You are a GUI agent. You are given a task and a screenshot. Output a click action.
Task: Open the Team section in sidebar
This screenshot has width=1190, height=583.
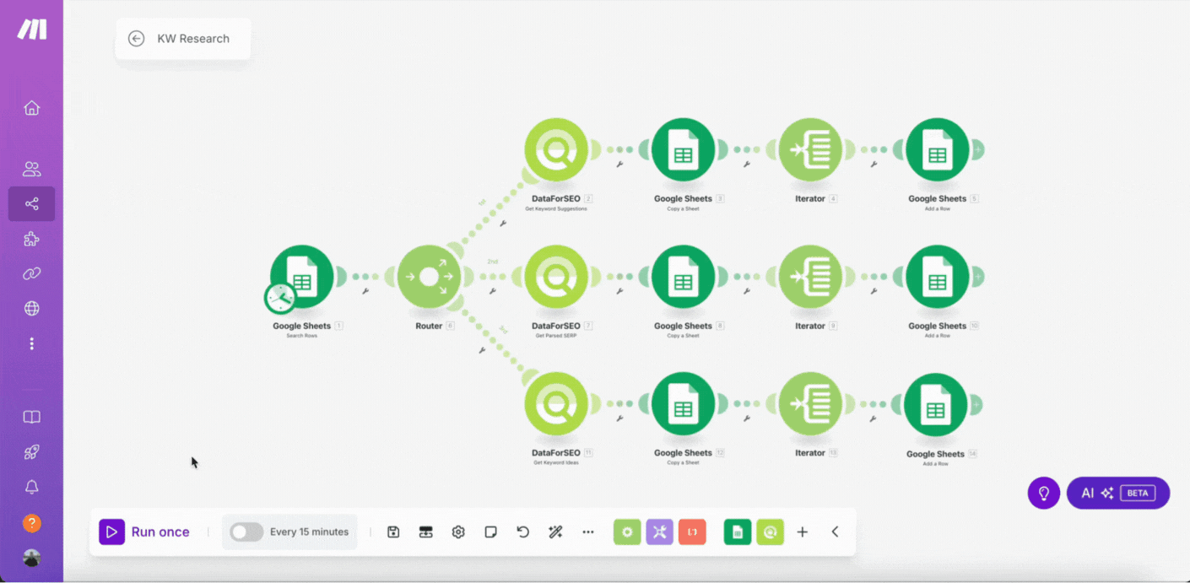click(x=32, y=169)
